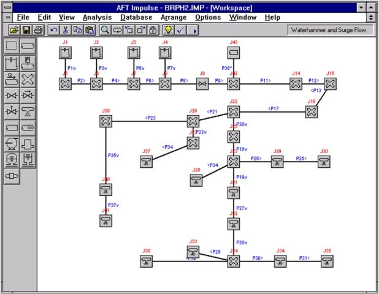Select spray junction J37
This screenshot has width=379, height=294.
tap(146, 162)
